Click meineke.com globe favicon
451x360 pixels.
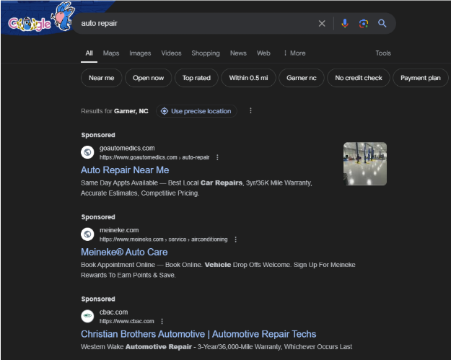pos(87,234)
